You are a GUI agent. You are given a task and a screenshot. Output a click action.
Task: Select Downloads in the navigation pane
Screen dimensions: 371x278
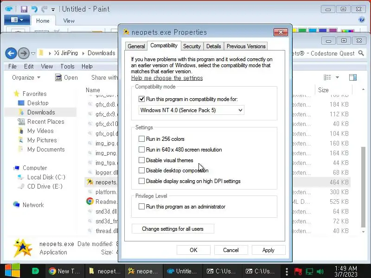click(x=41, y=112)
